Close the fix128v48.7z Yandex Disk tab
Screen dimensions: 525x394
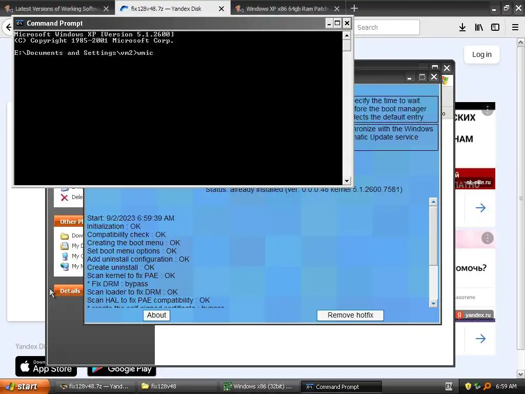[x=221, y=9]
